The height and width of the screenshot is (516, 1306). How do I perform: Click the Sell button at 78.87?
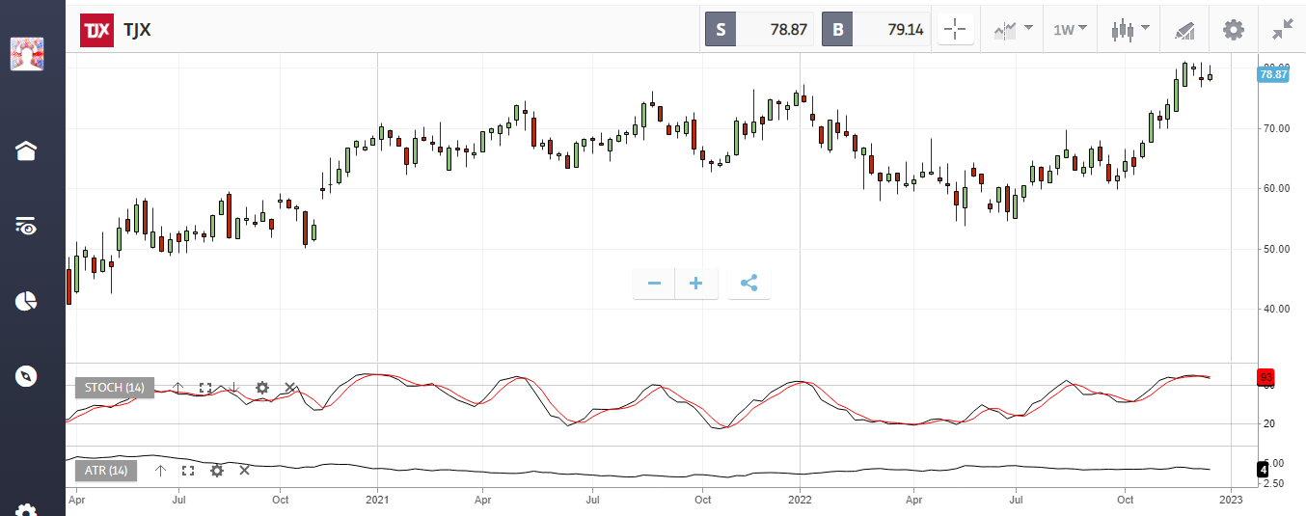pos(761,30)
